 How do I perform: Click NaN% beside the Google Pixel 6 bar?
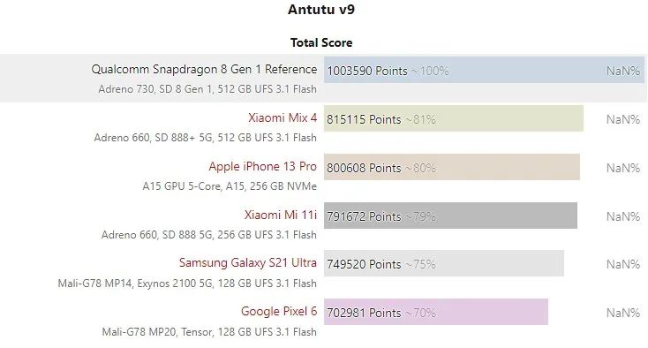pos(622,313)
